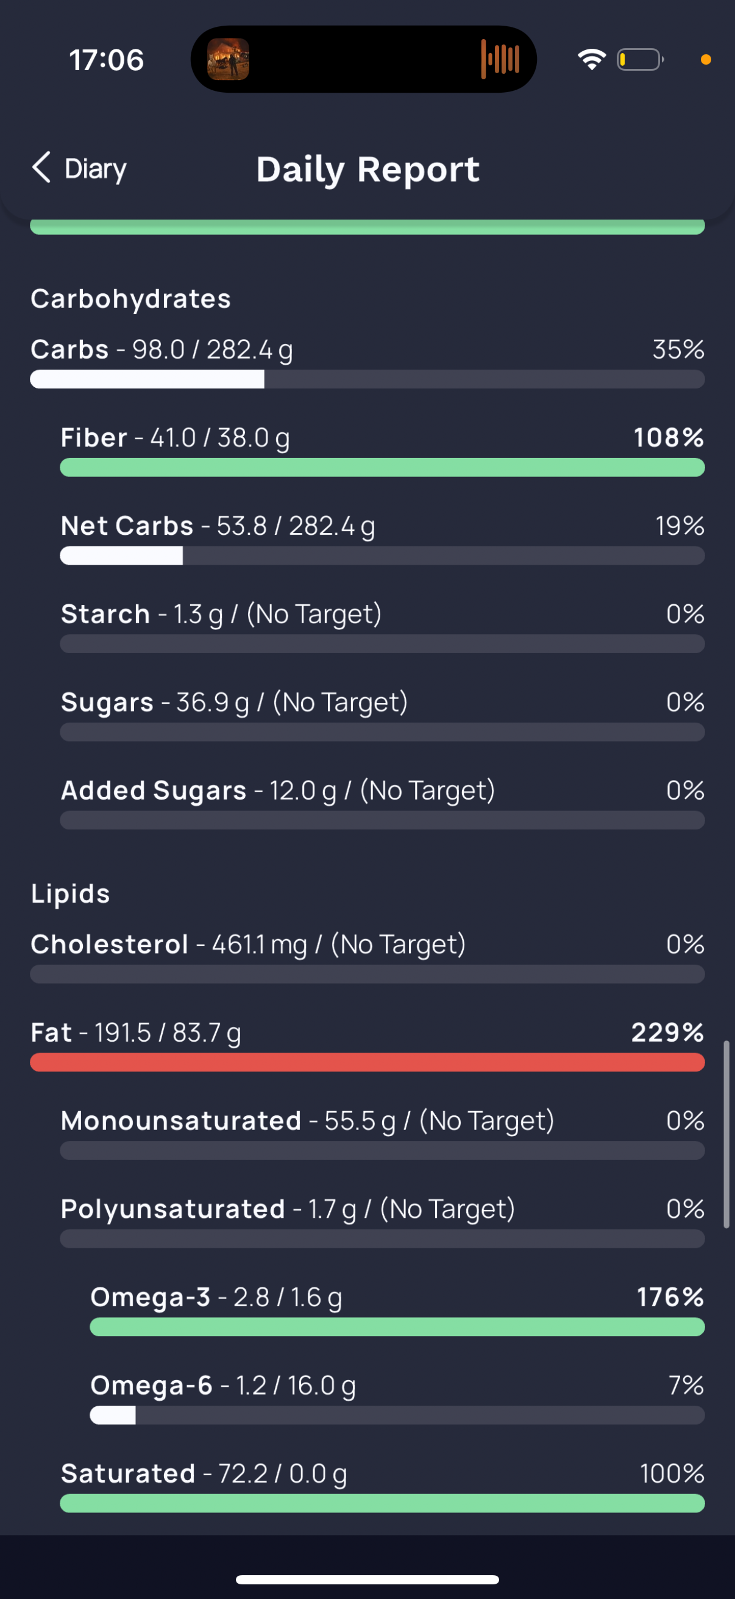The width and height of the screenshot is (735, 1599).
Task: Select the Omega-3 176% bar
Action: 397,1327
